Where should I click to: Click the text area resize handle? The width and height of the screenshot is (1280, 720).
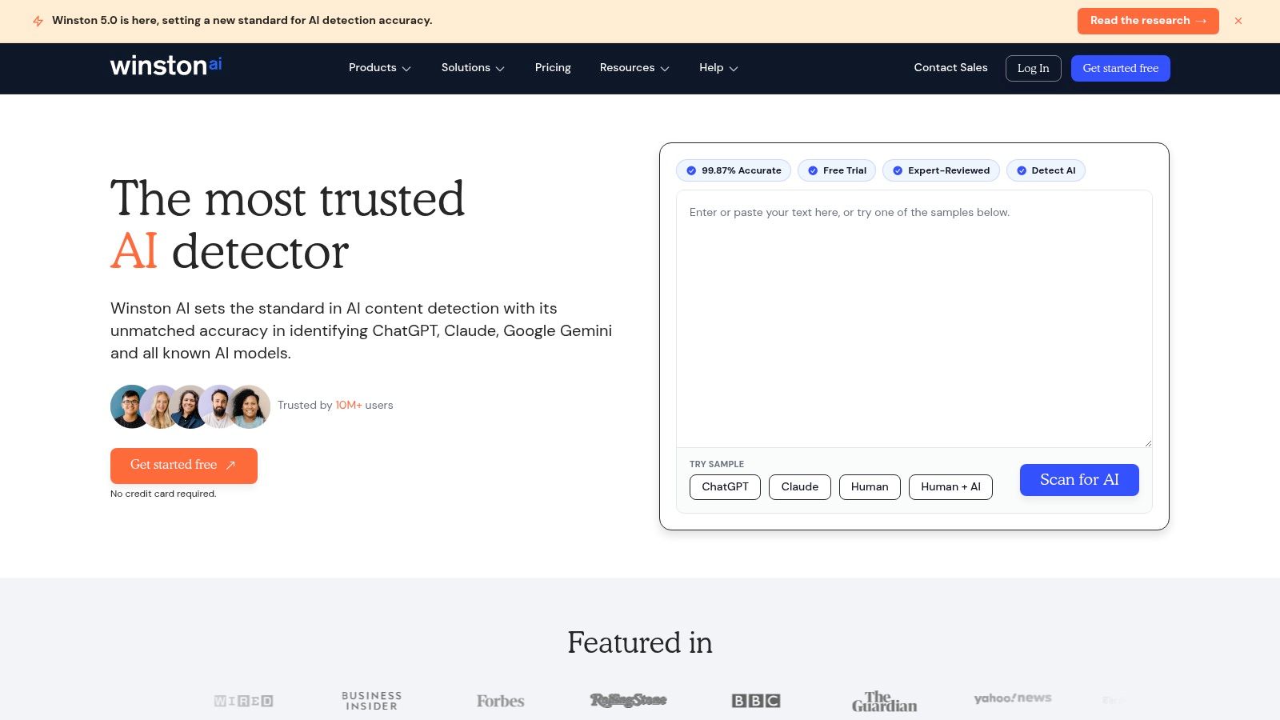[1147, 442]
